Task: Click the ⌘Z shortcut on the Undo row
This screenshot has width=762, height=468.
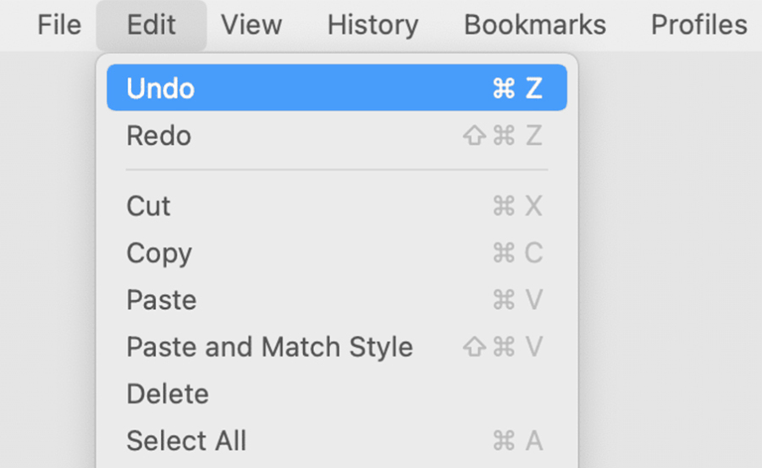Action: (517, 88)
